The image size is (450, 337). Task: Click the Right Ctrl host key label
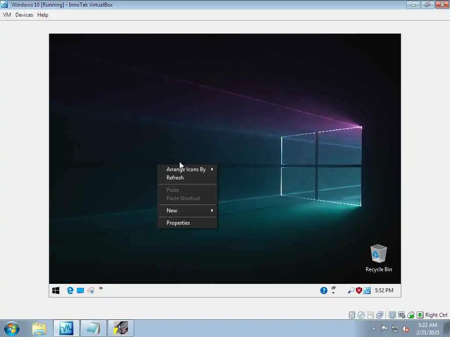(x=436, y=315)
